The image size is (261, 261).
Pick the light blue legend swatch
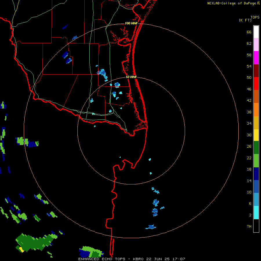[256, 200]
